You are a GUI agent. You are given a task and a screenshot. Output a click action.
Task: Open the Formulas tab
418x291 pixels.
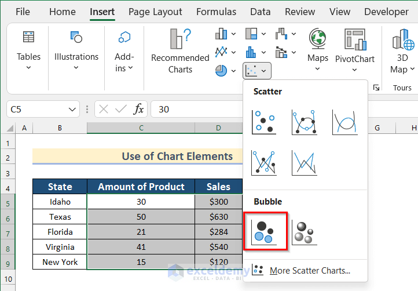(216, 12)
